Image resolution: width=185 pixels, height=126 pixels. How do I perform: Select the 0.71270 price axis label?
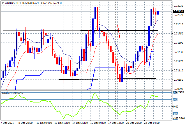point(178,61)
